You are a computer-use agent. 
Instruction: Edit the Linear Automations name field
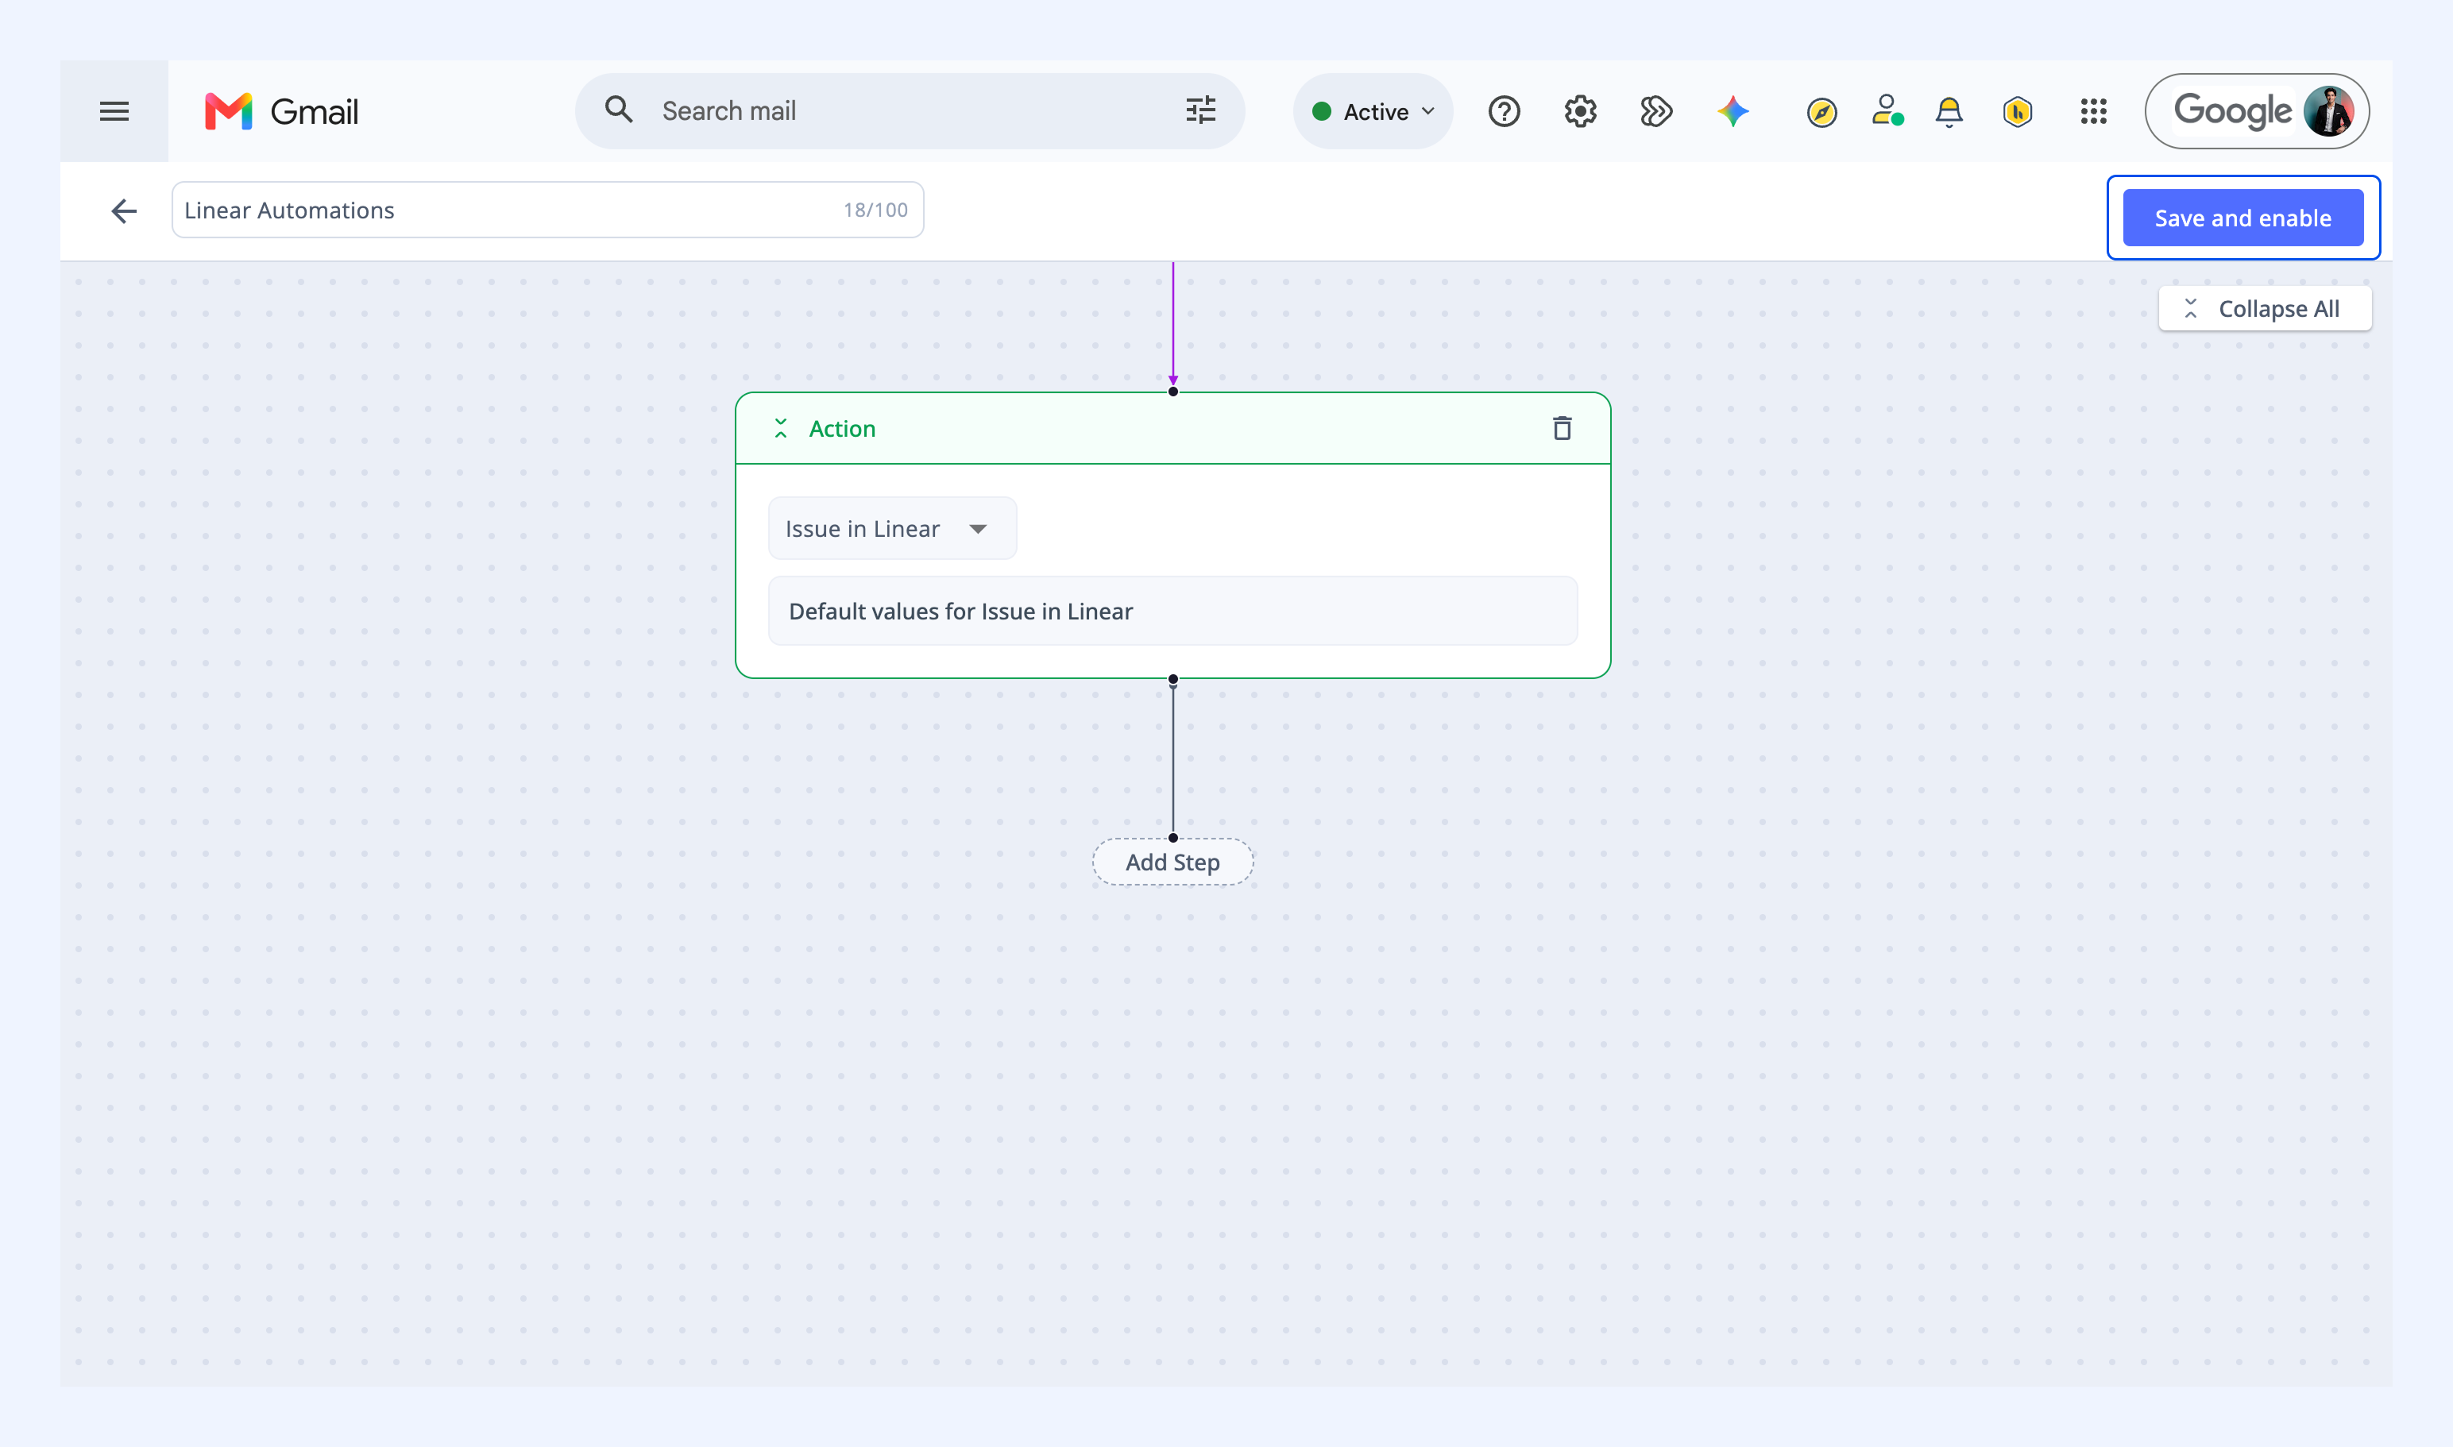coord(547,210)
